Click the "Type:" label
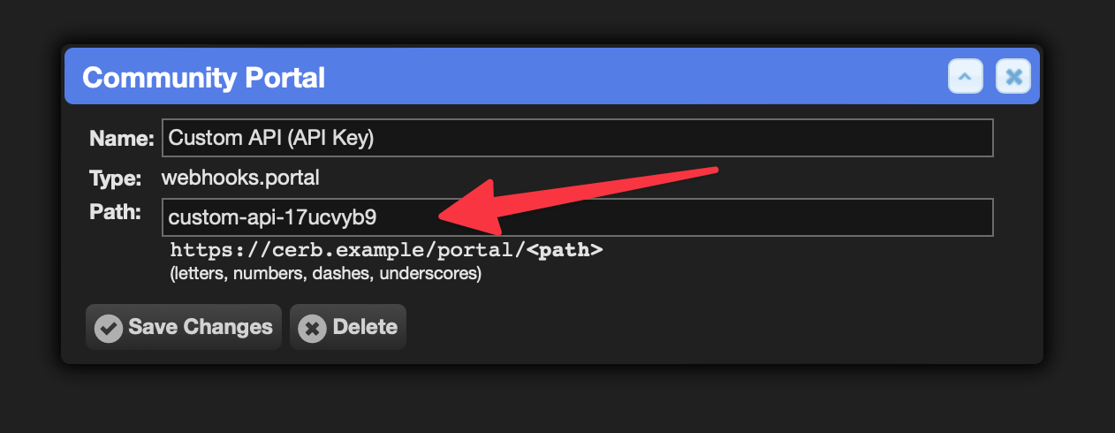Image resolution: width=1115 pixels, height=433 pixels. point(116,179)
